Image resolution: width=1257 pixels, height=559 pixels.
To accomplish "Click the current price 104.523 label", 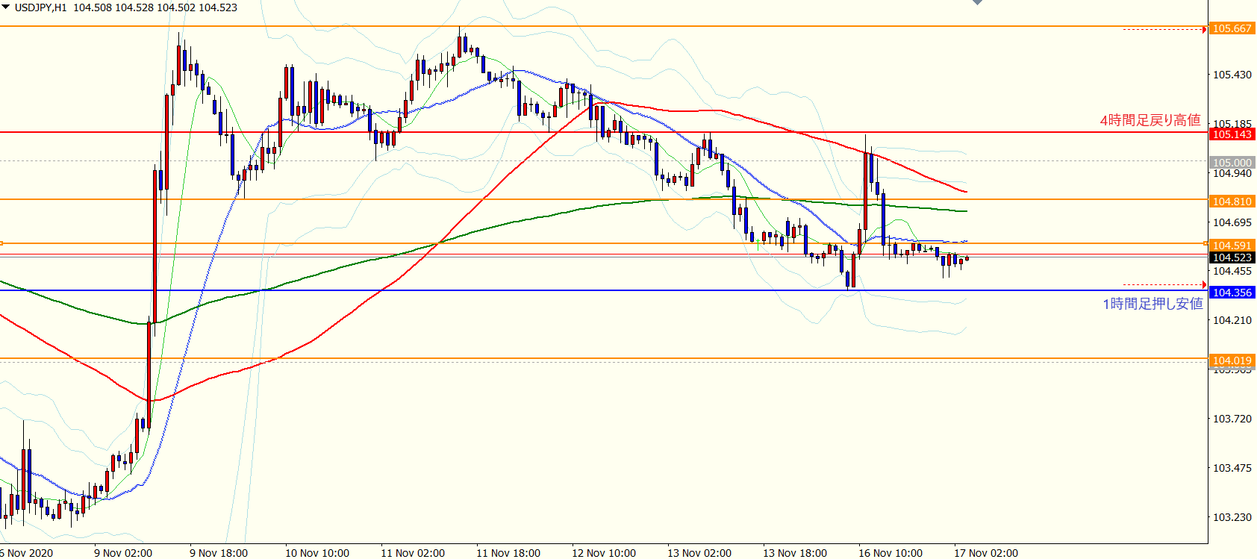I will (1232, 257).
